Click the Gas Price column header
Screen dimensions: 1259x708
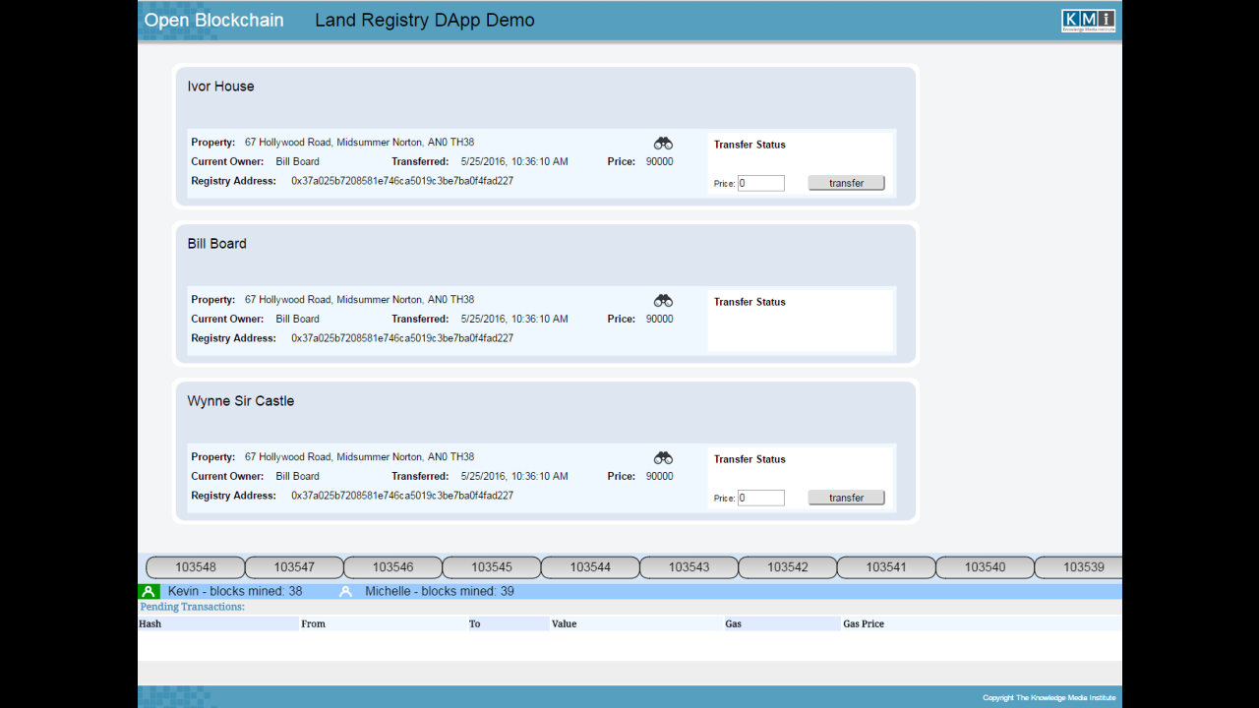pos(863,623)
